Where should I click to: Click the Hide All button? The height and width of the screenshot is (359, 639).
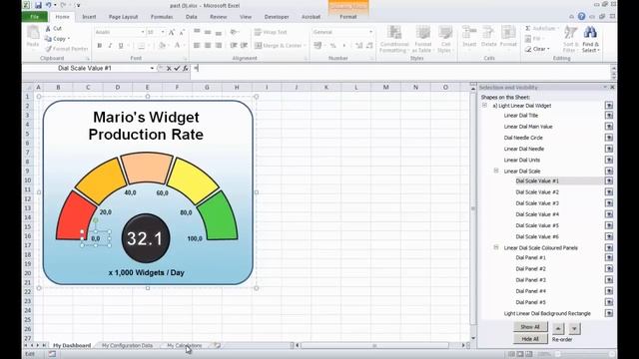(x=530, y=339)
